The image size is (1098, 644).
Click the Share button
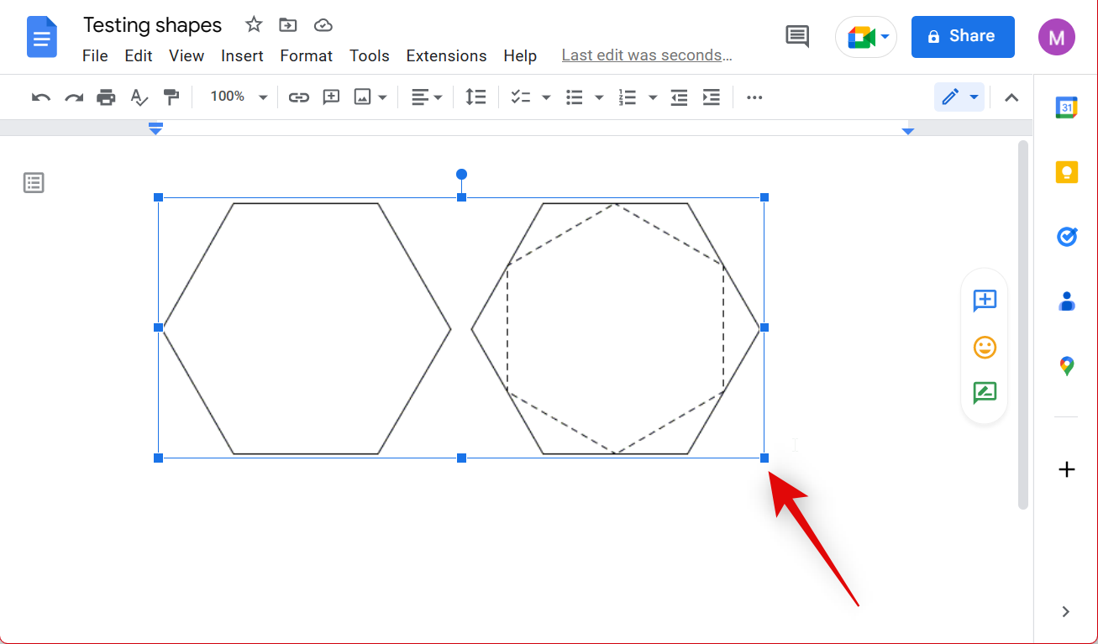click(963, 36)
